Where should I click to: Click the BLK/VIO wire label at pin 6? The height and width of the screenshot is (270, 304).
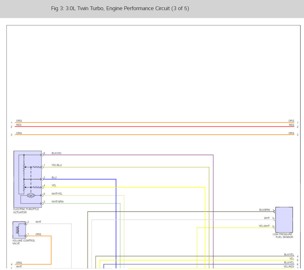pyautogui.click(x=56, y=153)
